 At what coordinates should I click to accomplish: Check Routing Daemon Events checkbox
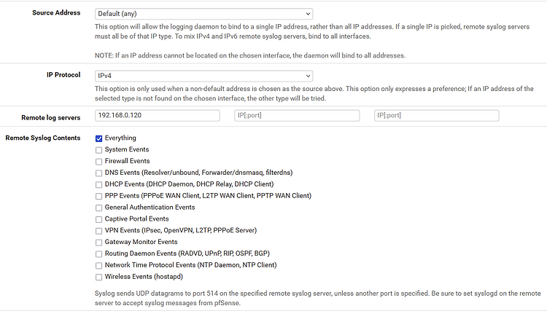click(98, 254)
